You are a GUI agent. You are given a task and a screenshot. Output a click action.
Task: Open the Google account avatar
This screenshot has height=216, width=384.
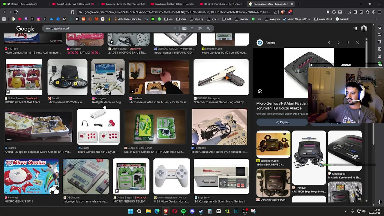coord(364,28)
